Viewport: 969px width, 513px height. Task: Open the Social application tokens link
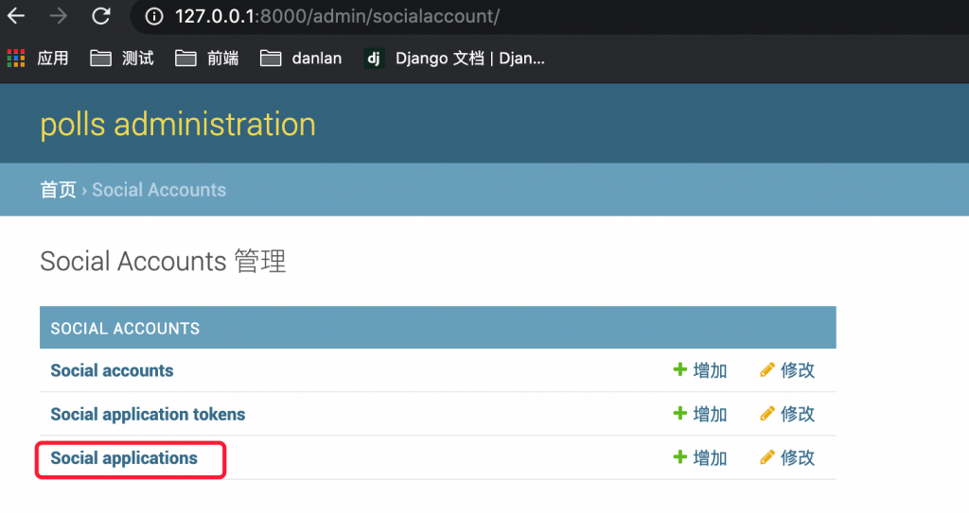(x=148, y=414)
